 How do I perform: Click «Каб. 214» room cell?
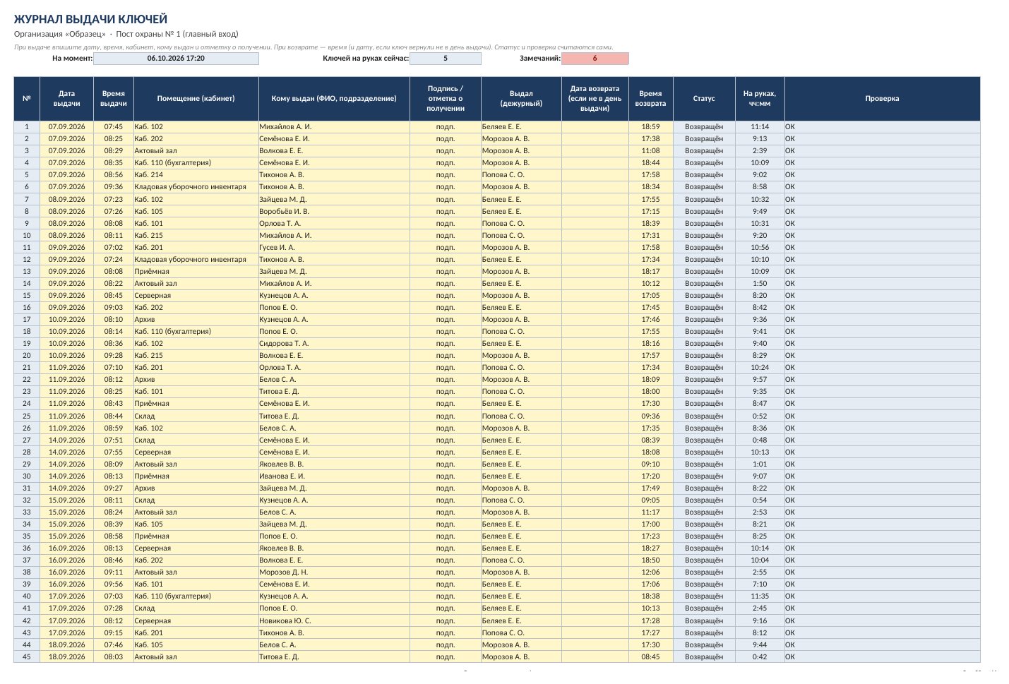(196, 175)
